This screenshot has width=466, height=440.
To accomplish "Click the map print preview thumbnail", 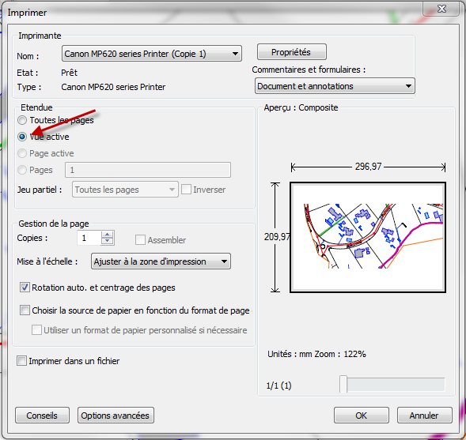I will pos(368,237).
